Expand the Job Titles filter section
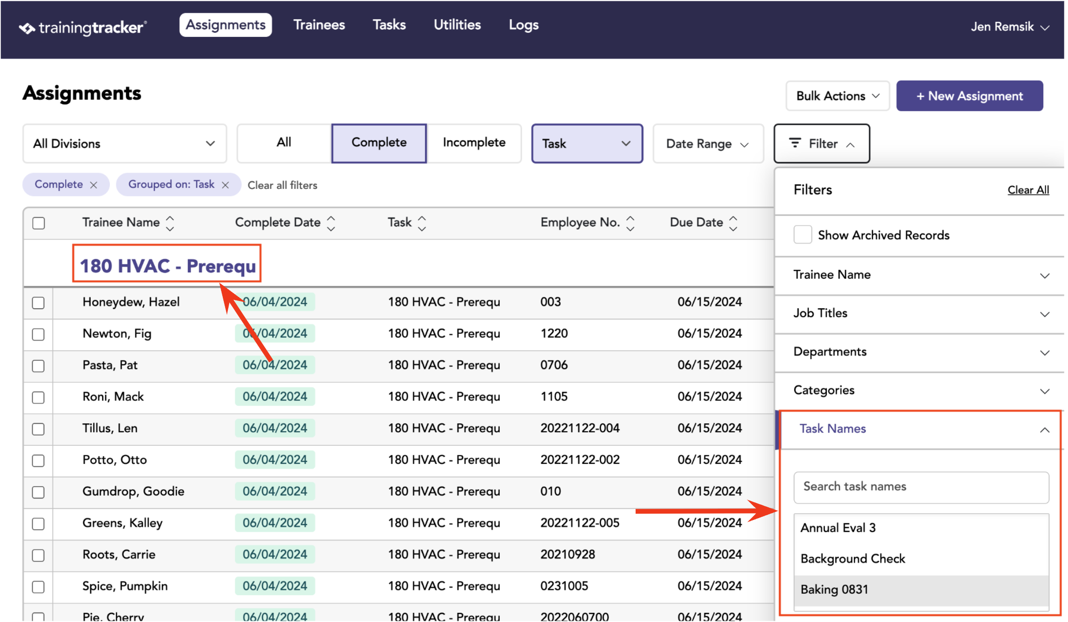This screenshot has height=622, width=1068. pyautogui.click(x=919, y=313)
